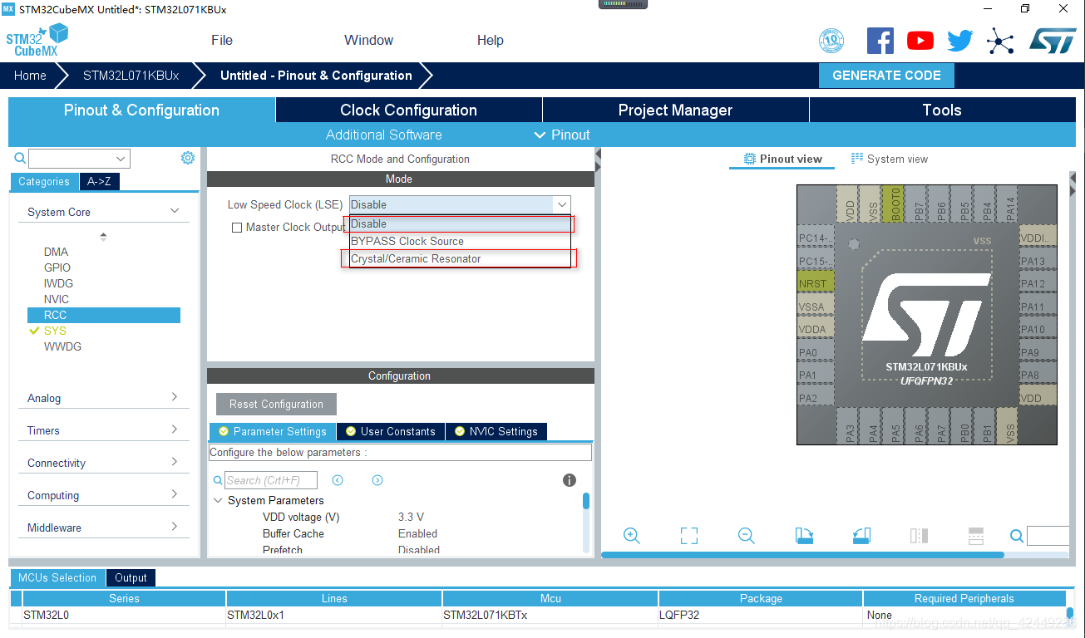Viewport: 1085px width, 638px height.
Task: Click the Reset Configuration button
Action: pyautogui.click(x=276, y=404)
